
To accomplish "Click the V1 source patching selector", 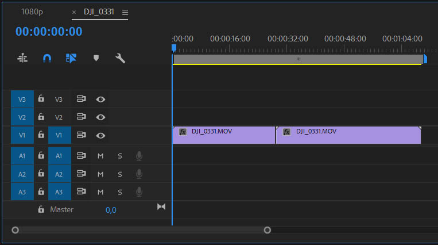I will [22, 135].
